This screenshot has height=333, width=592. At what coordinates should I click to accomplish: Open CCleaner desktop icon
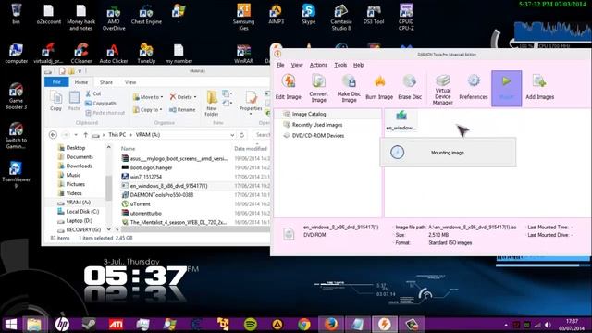81,53
